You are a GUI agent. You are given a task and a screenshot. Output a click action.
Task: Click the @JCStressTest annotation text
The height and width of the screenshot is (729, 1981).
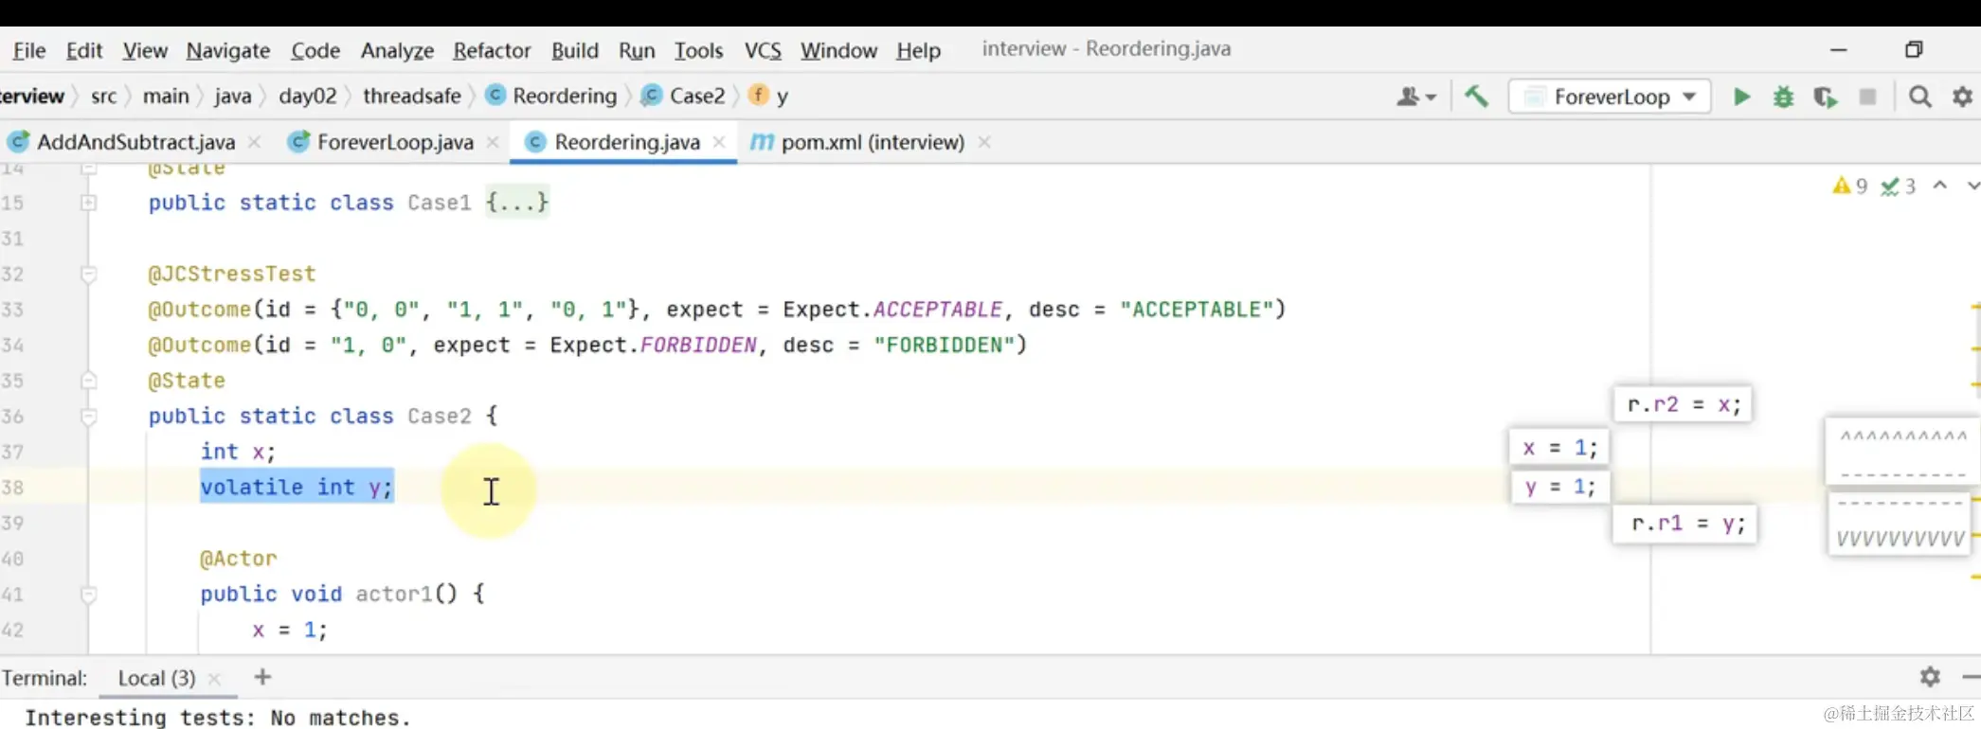[x=232, y=274]
